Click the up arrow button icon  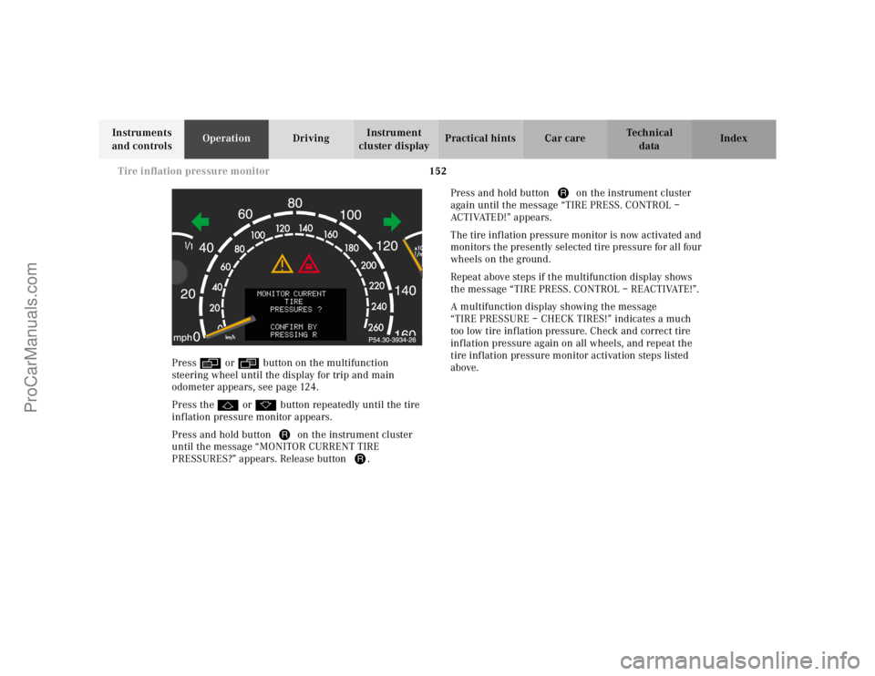(x=228, y=405)
